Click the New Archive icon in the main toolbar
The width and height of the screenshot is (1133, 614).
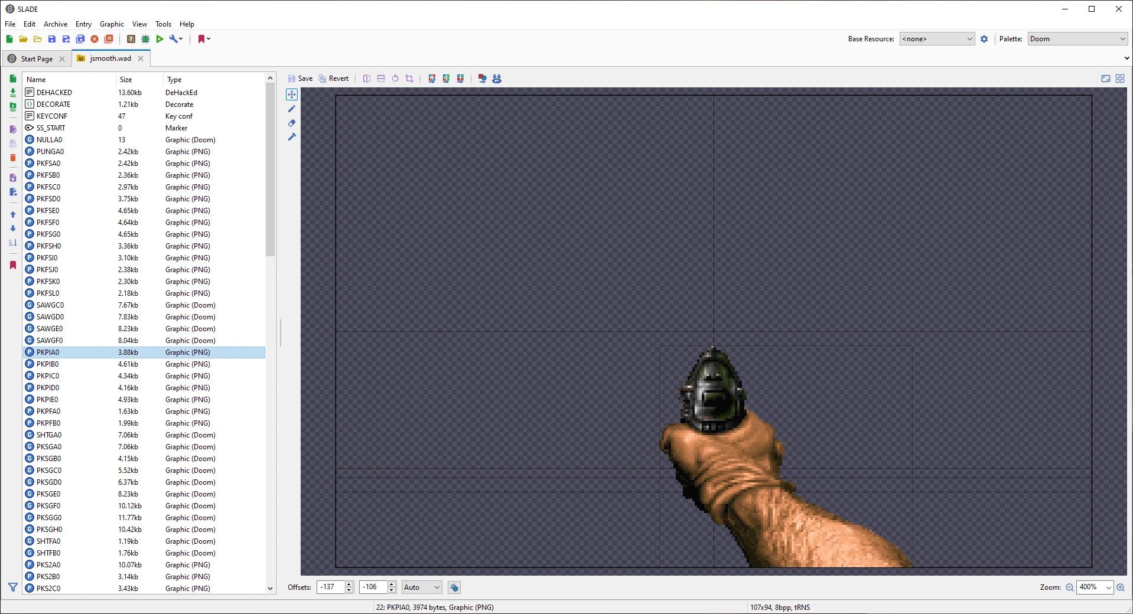pyautogui.click(x=9, y=39)
